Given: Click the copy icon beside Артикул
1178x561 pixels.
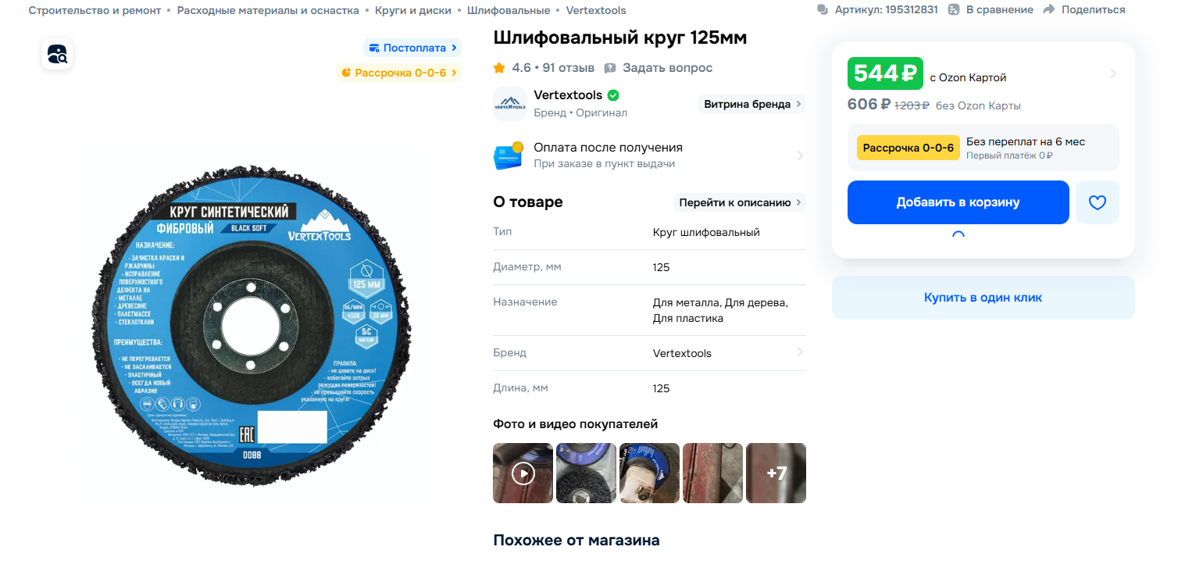Looking at the screenshot, I should (823, 9).
